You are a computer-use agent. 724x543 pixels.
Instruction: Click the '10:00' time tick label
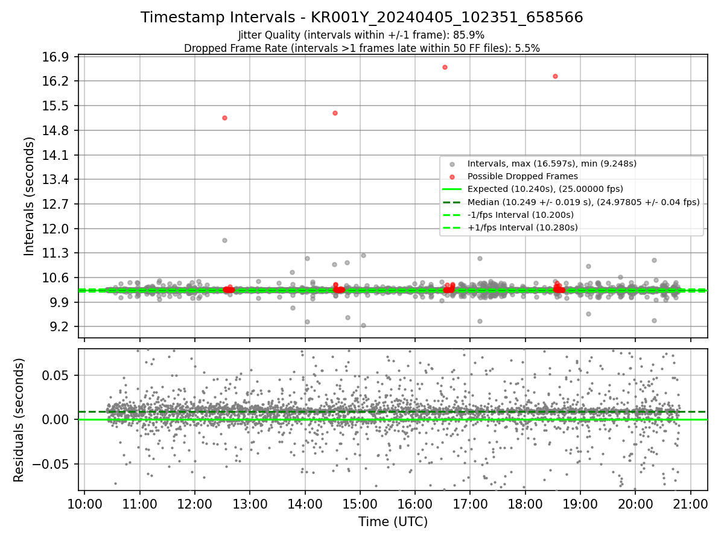tap(84, 503)
